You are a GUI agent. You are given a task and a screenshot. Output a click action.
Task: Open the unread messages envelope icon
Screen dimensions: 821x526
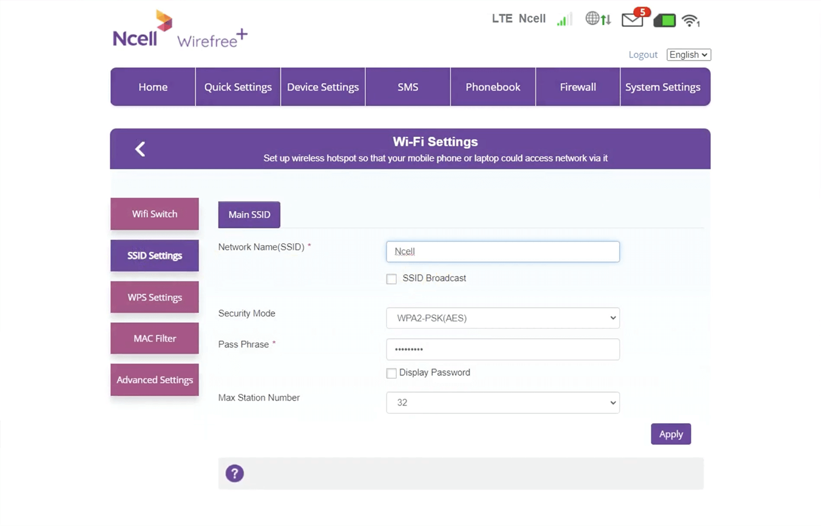coord(632,20)
